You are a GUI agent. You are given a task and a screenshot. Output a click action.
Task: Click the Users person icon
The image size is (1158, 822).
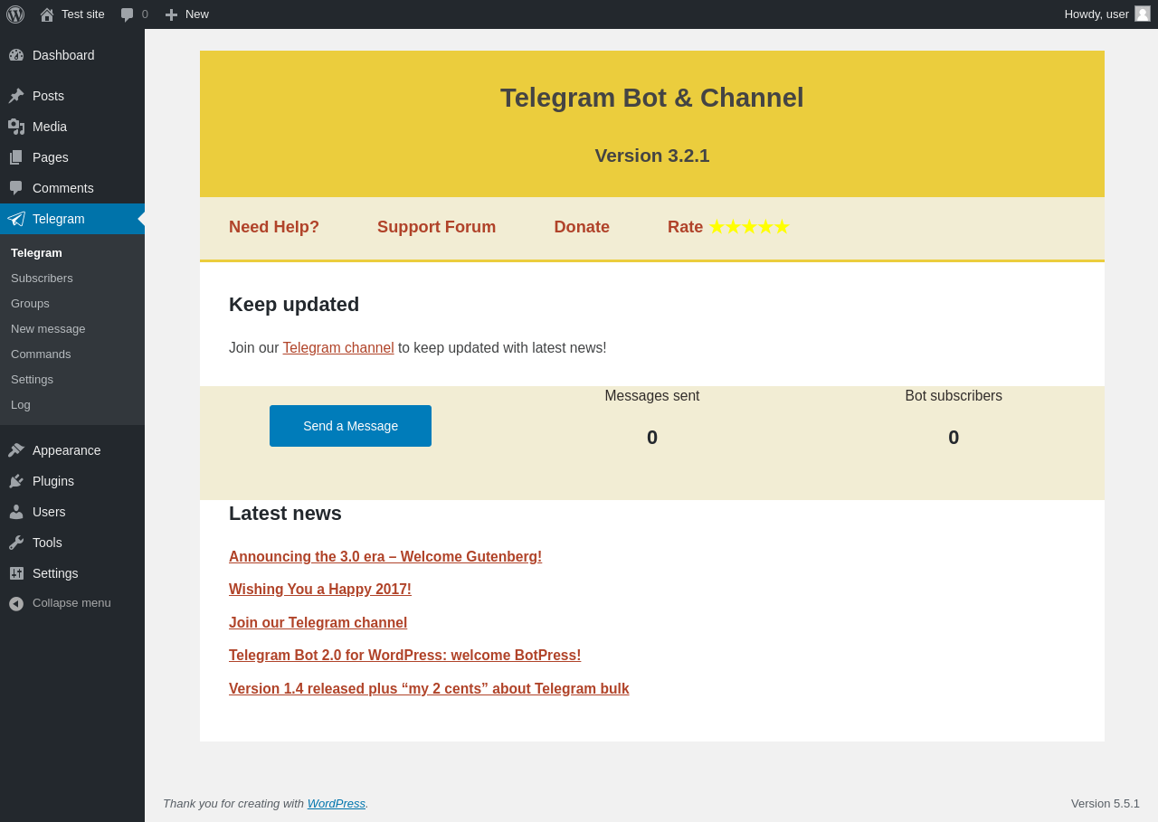tap(16, 512)
